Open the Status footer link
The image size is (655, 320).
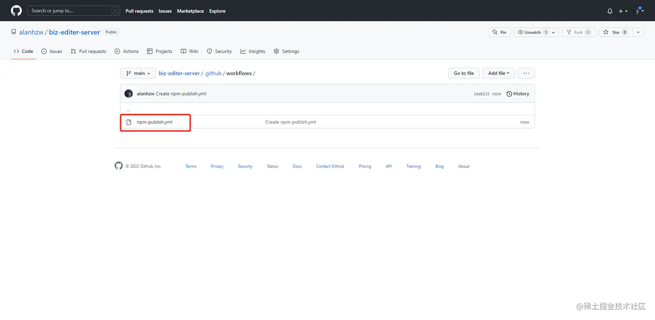click(x=272, y=167)
